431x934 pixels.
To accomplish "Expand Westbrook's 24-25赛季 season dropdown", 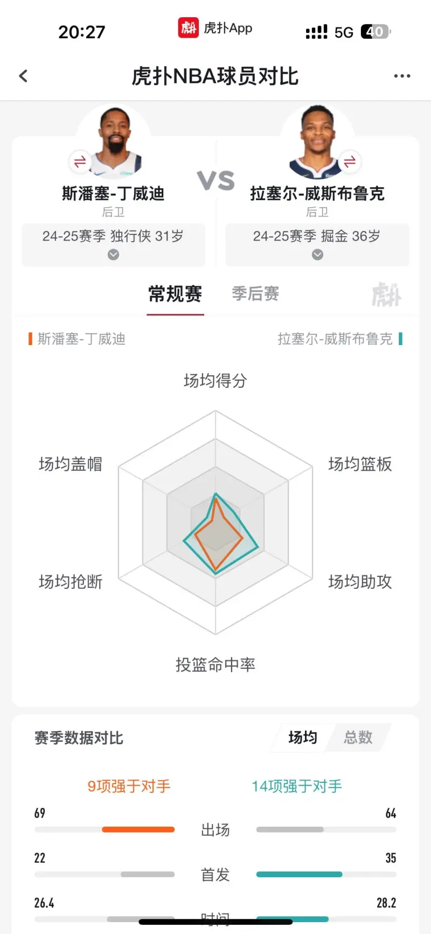I will (317, 236).
